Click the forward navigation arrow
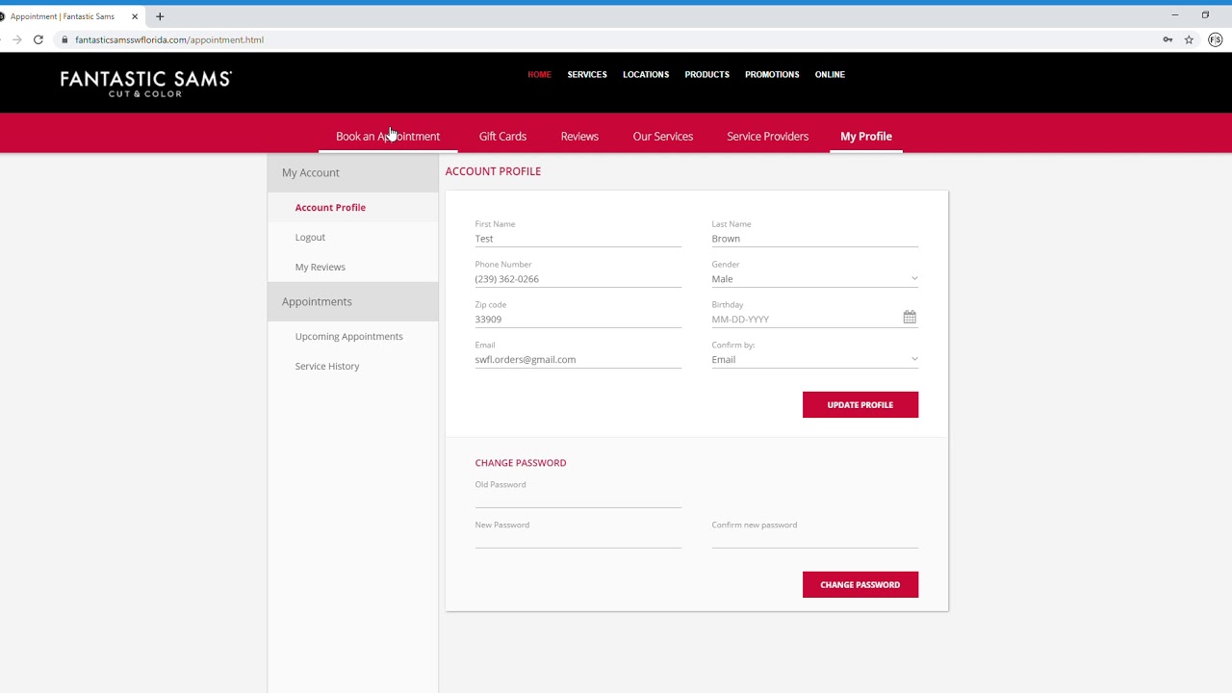 pos(16,39)
